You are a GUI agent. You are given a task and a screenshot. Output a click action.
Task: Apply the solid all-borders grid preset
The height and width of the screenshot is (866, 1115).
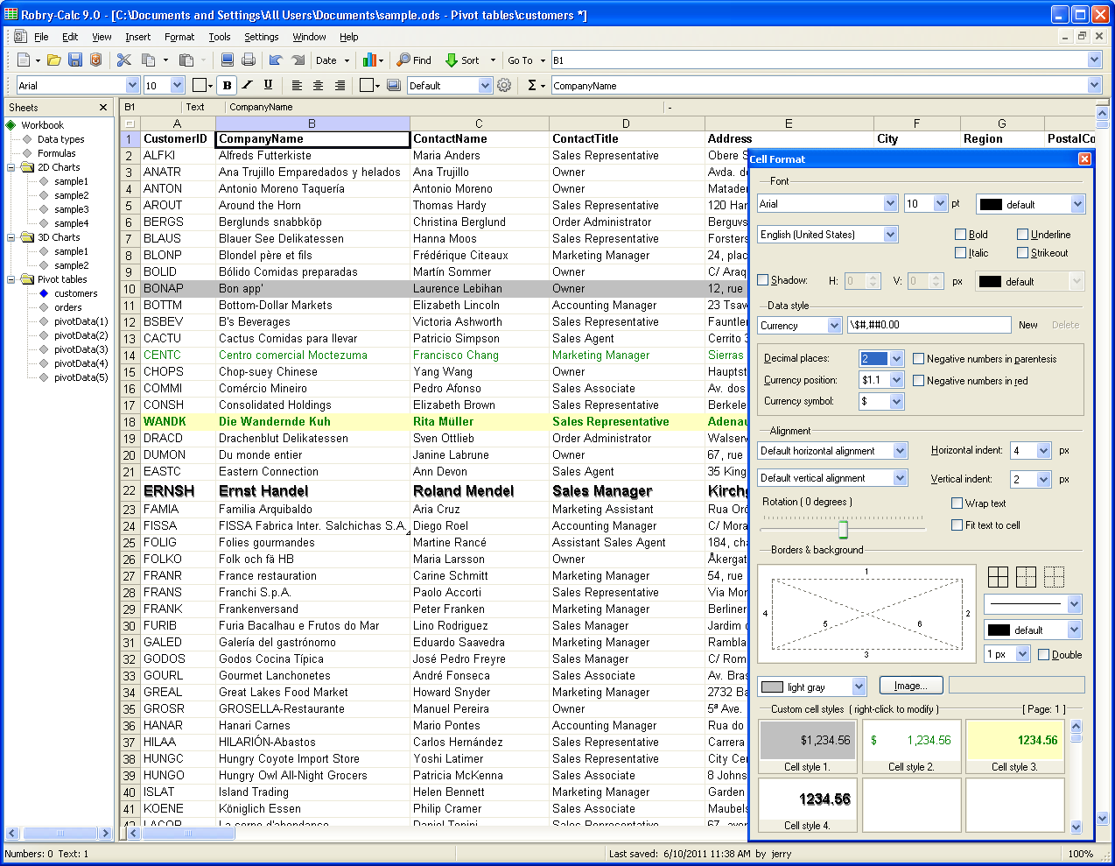[998, 576]
